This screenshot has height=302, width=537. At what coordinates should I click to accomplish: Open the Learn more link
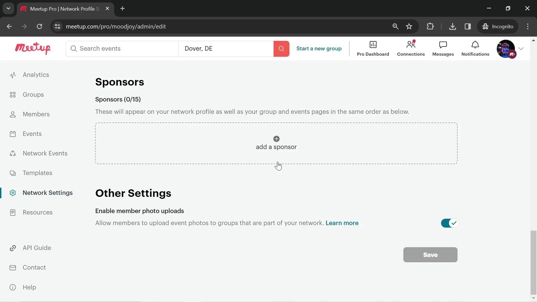pyautogui.click(x=342, y=223)
